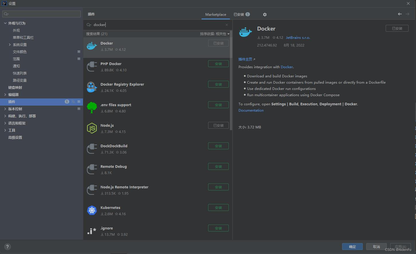
Task: Install the .env files support plugin
Action: tap(218, 105)
